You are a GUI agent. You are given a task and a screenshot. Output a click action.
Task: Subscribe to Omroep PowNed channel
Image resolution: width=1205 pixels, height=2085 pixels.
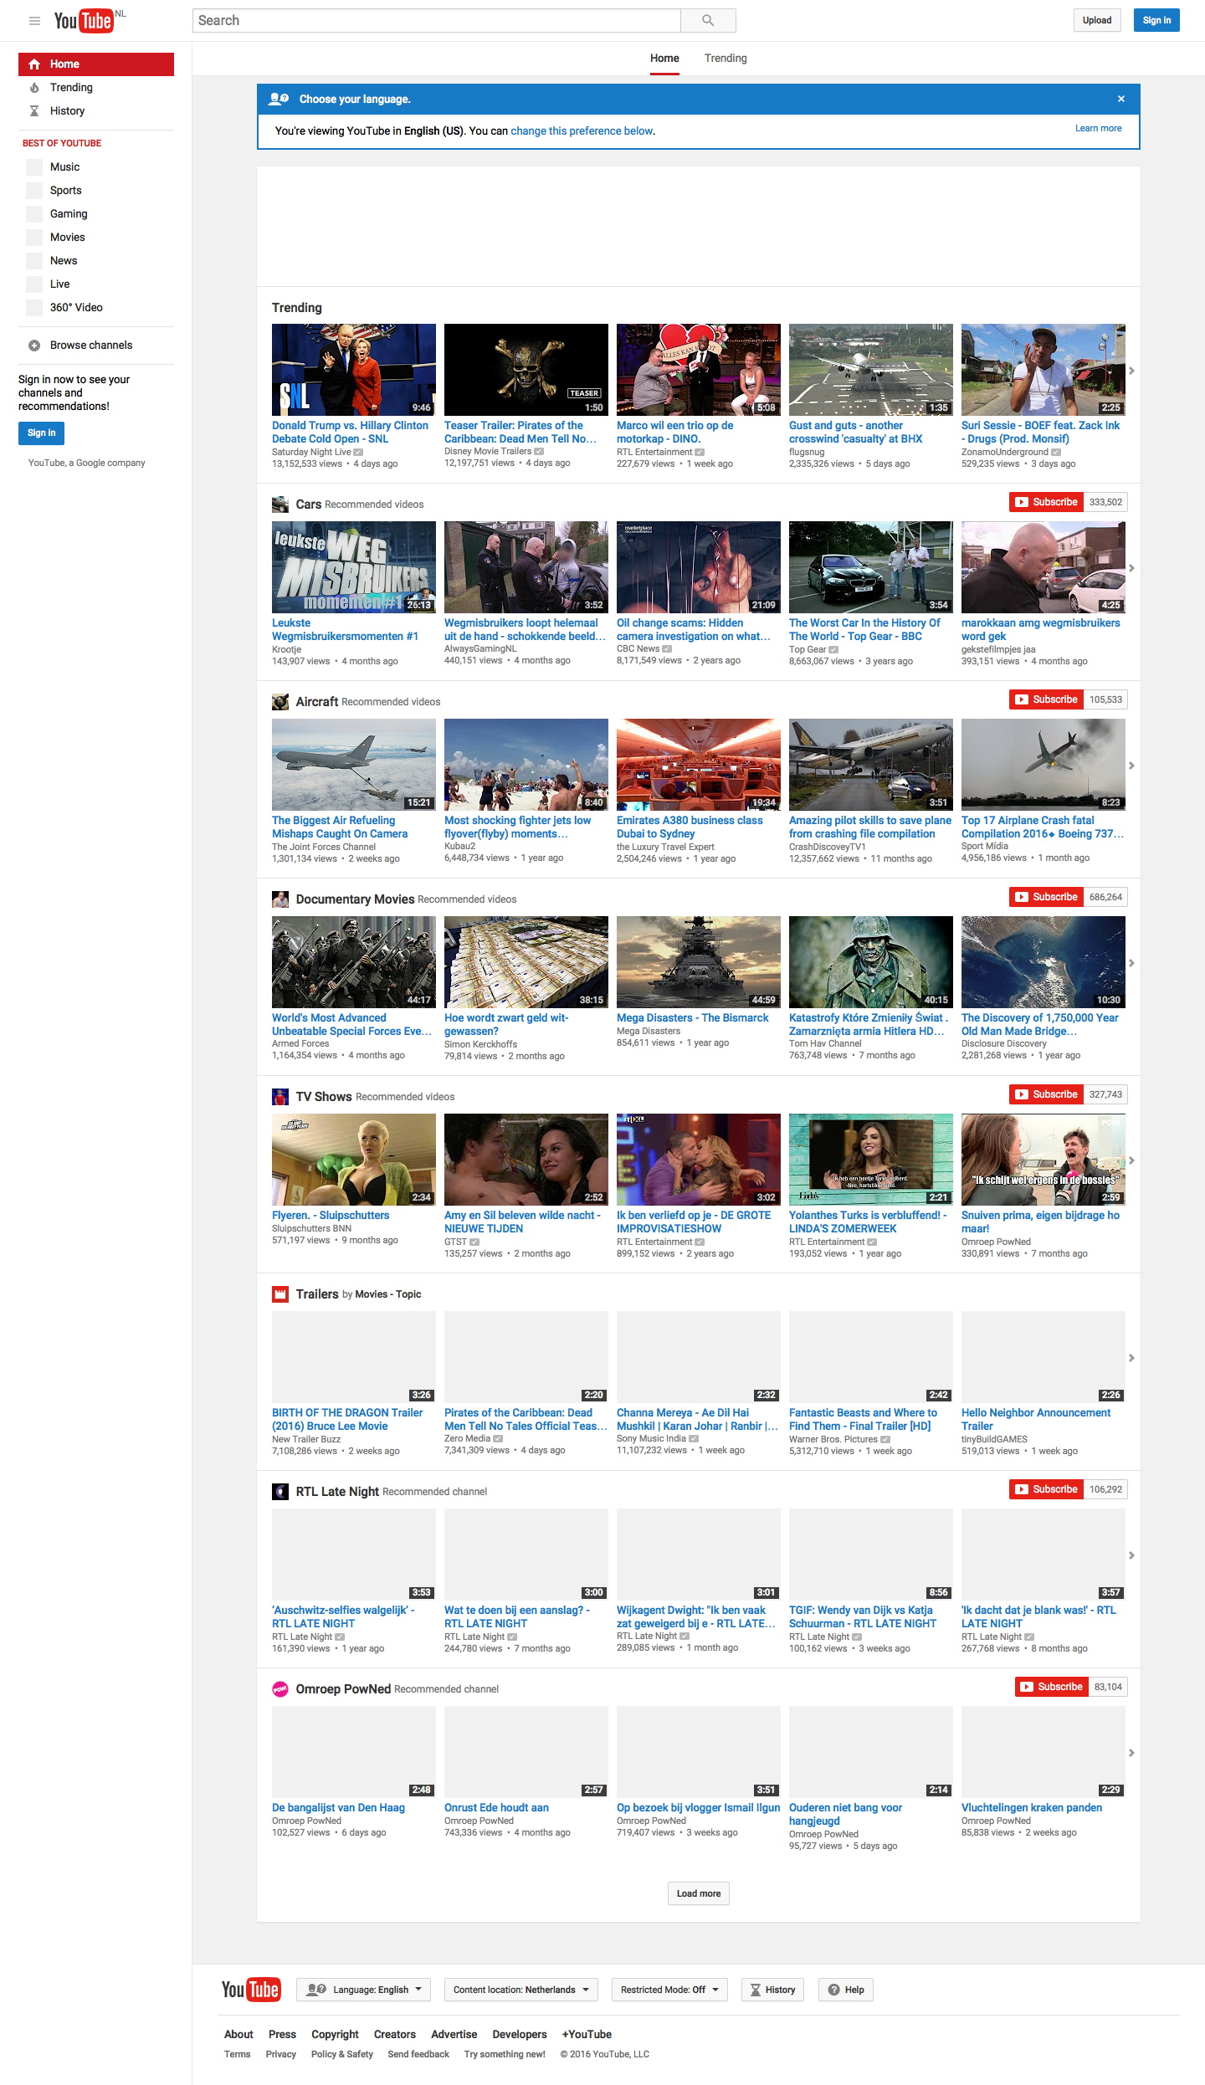tap(1052, 1687)
